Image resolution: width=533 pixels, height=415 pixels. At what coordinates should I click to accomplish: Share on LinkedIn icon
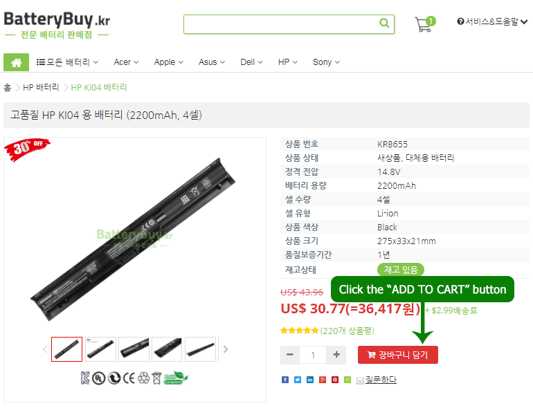[x=310, y=380]
